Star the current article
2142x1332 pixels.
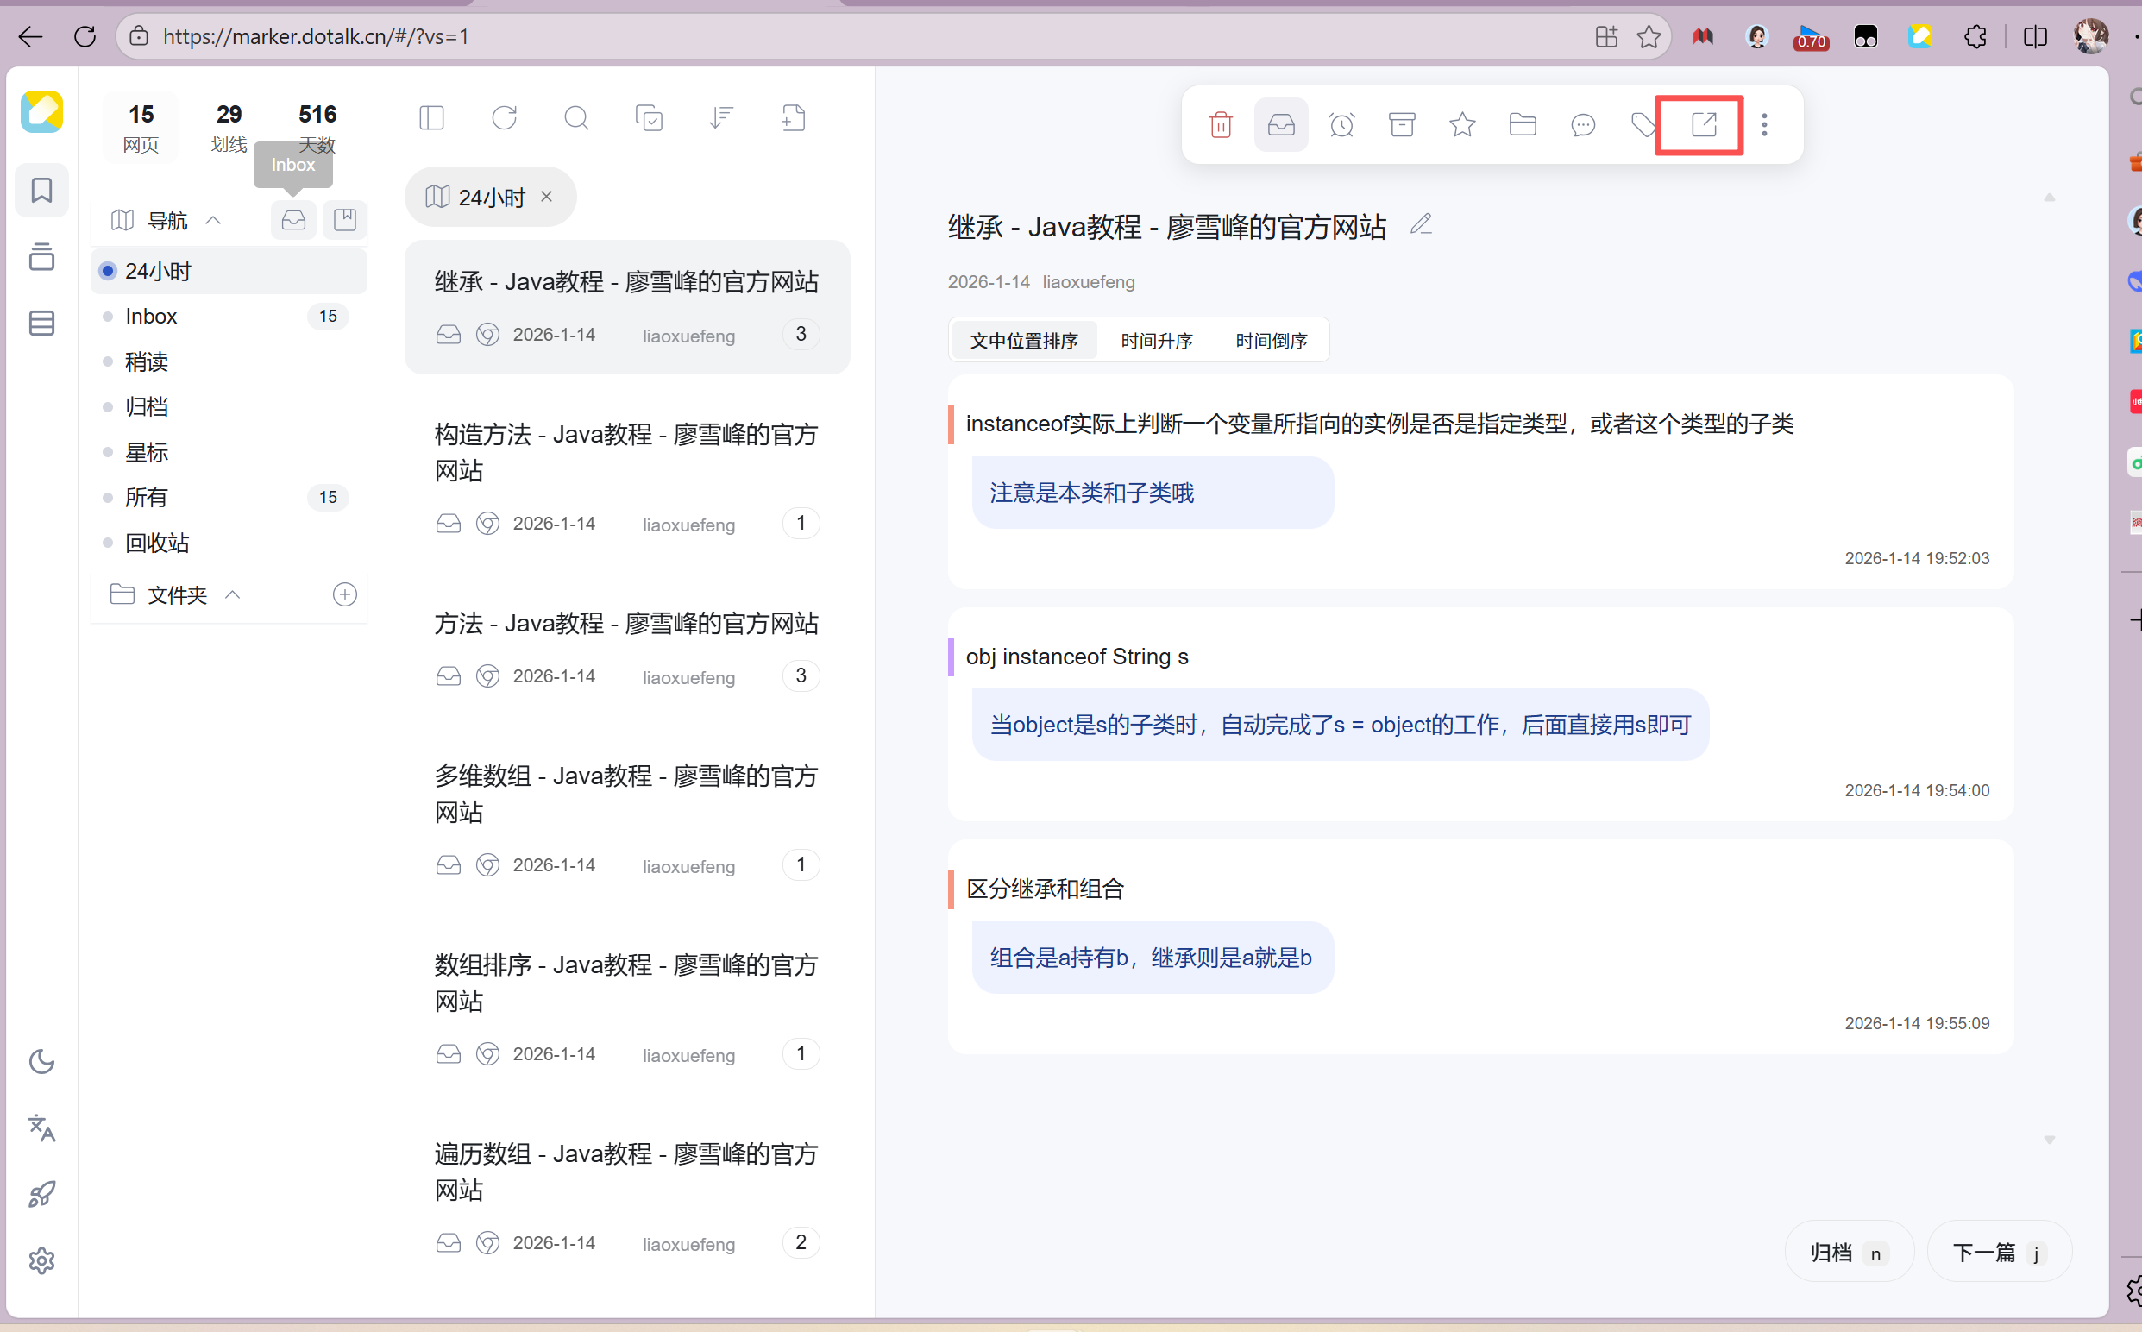click(1462, 125)
